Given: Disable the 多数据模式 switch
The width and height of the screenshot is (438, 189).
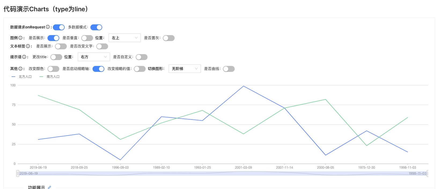Looking at the screenshot, I should (x=96, y=27).
